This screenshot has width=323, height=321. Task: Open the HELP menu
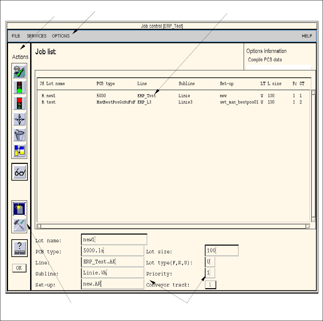coord(307,36)
